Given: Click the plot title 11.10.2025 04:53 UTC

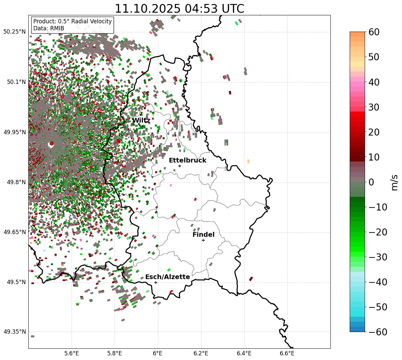Looking at the screenshot, I should coord(179,9).
